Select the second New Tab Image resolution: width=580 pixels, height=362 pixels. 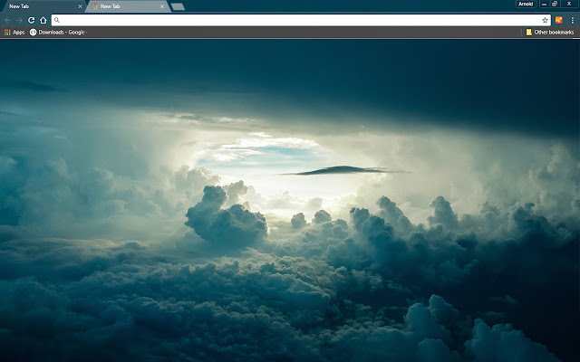click(128, 6)
